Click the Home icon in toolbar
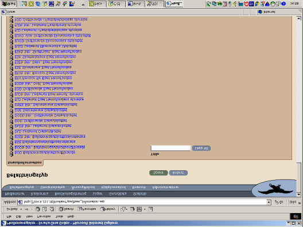Screen dimensions: 303x227 (52, 209)
